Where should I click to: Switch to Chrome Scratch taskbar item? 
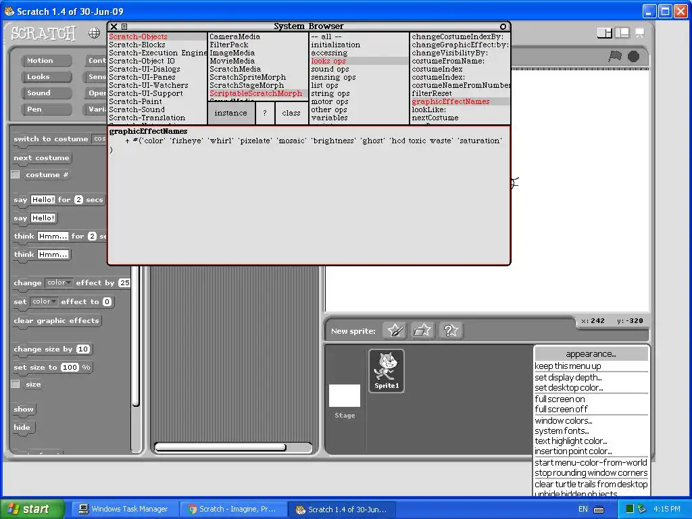pos(232,509)
